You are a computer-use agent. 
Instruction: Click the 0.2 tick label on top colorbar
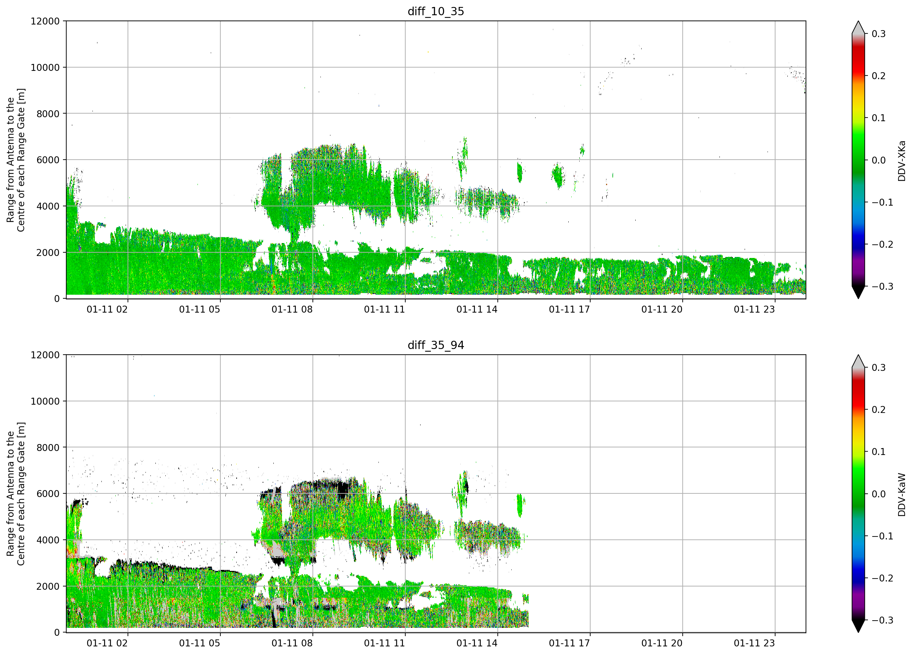pos(879,76)
